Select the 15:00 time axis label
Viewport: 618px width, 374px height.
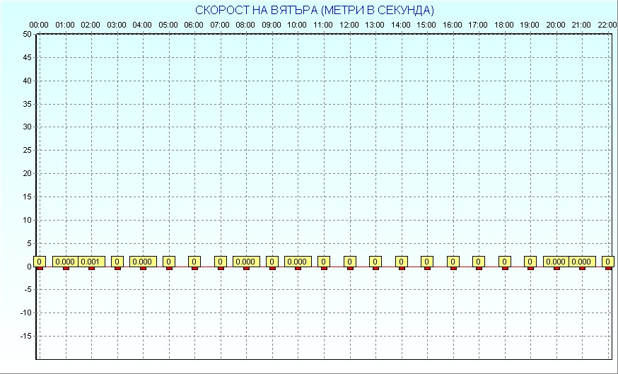[x=426, y=25]
